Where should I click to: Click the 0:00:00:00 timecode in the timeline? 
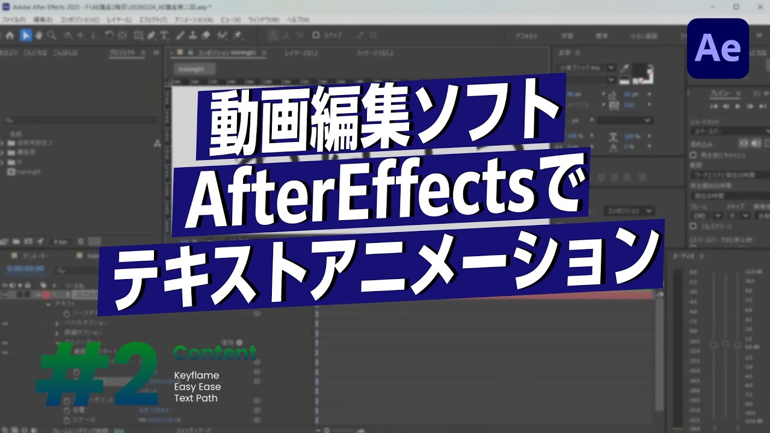[25, 268]
